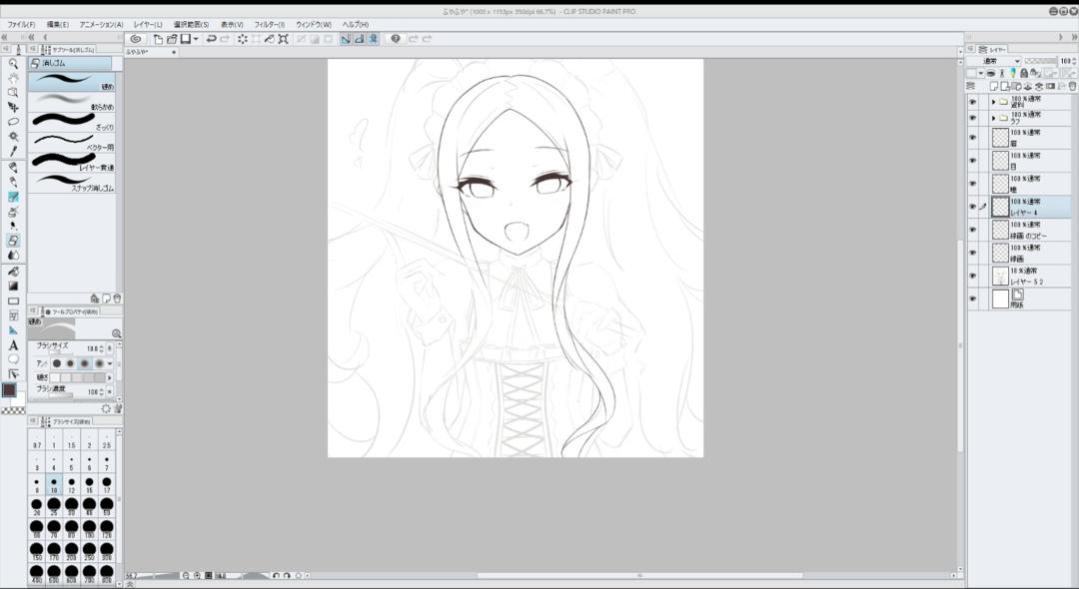Select the Auto select magic wand tool
The height and width of the screenshot is (589, 1079).
13,136
